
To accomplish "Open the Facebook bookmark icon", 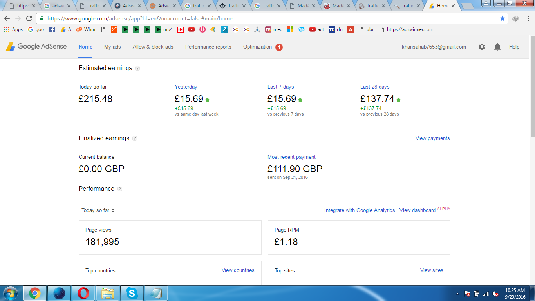I will click(x=52, y=29).
